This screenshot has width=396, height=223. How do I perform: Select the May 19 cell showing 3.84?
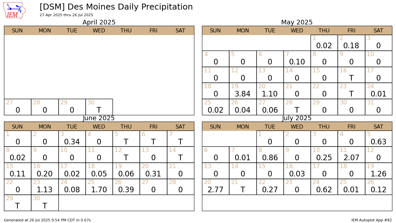pyautogui.click(x=243, y=91)
